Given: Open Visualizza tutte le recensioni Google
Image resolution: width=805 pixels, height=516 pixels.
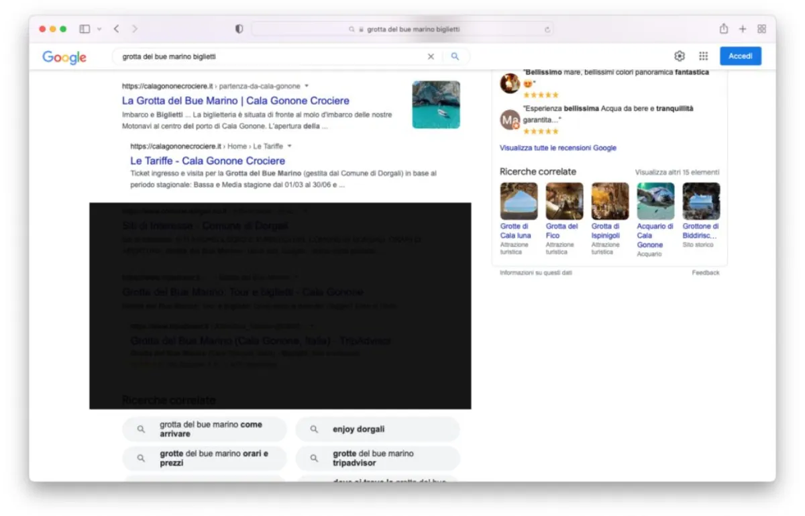Looking at the screenshot, I should pos(558,148).
